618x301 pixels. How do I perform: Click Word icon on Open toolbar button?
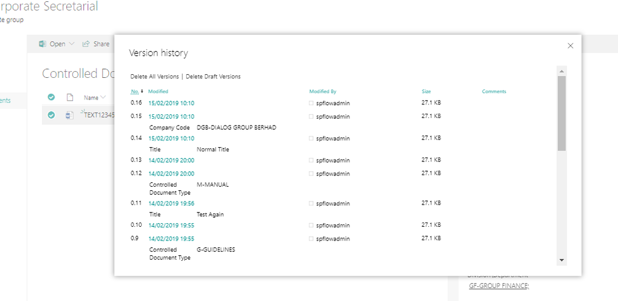(x=43, y=44)
